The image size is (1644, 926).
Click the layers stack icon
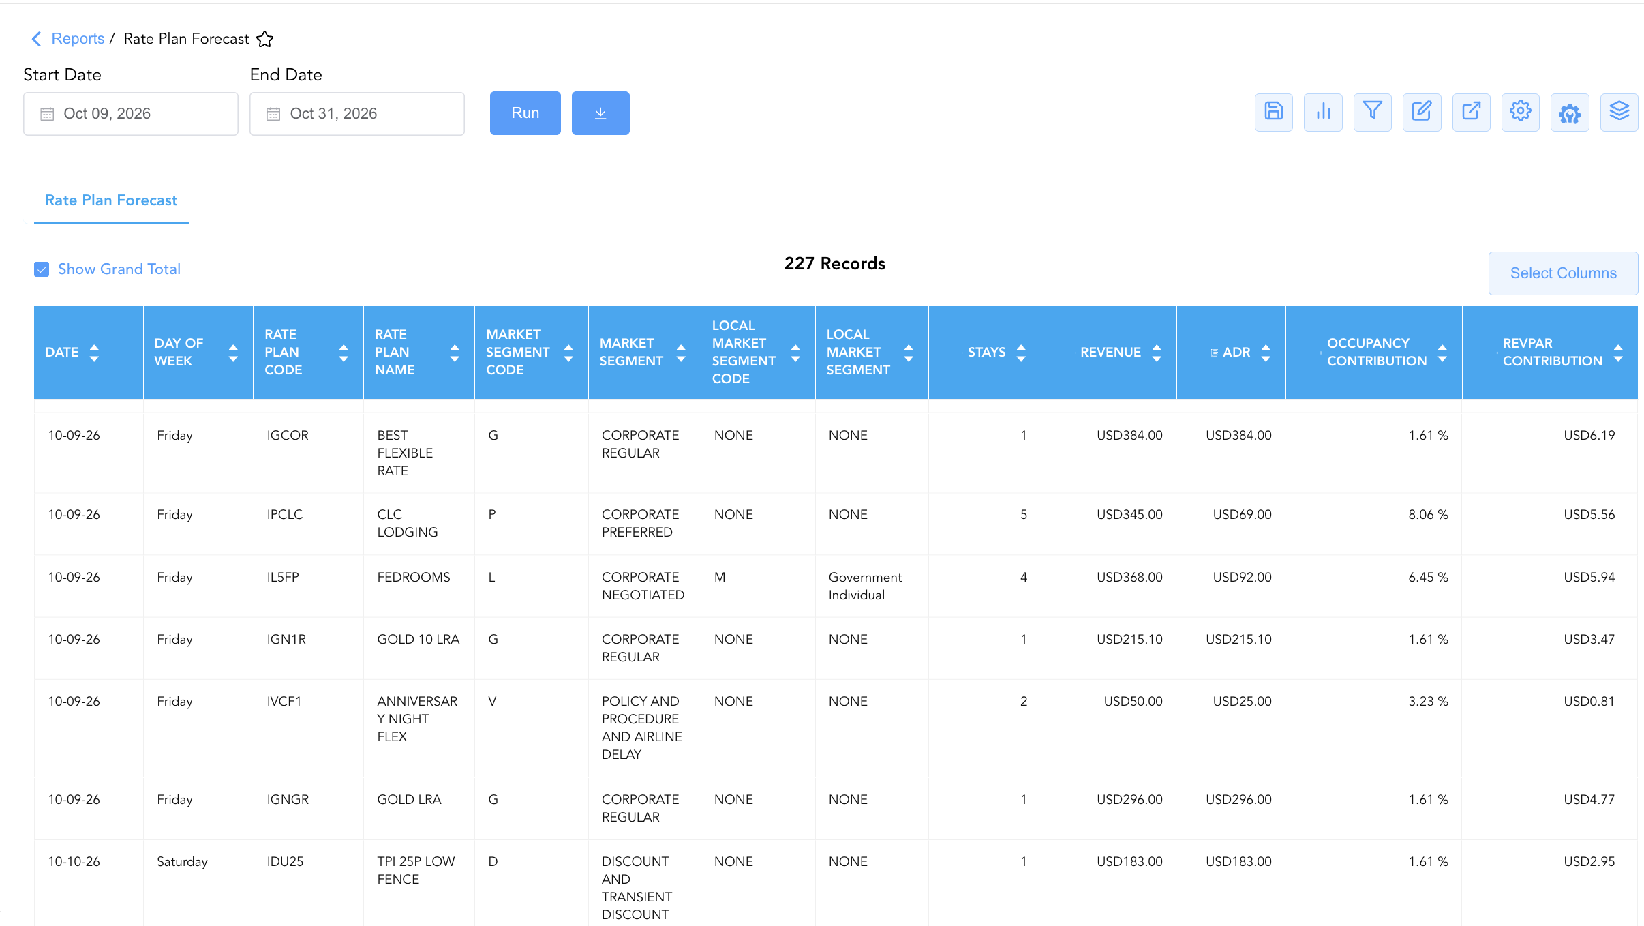[x=1619, y=113]
